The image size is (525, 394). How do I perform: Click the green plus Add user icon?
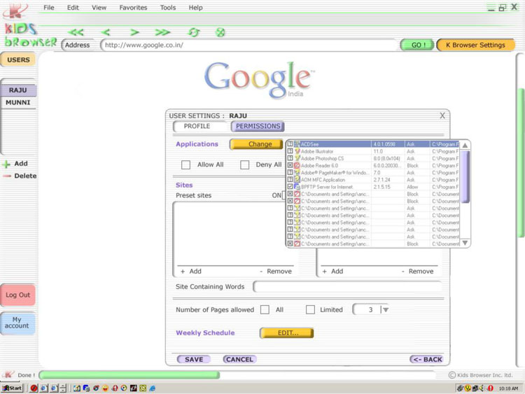tap(6, 164)
